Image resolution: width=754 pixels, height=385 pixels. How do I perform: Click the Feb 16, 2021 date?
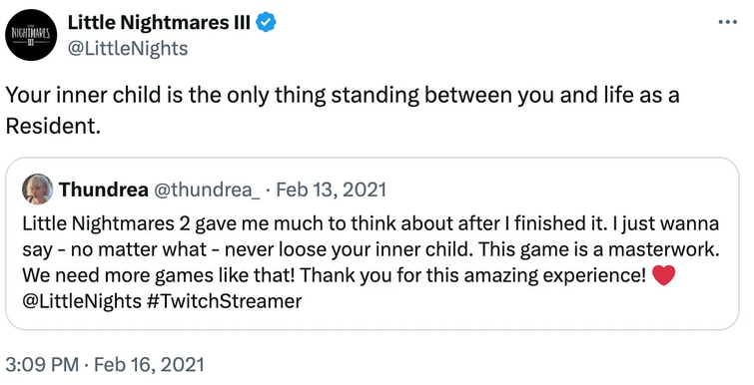coord(149,365)
